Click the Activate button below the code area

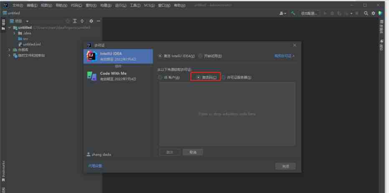(170, 152)
